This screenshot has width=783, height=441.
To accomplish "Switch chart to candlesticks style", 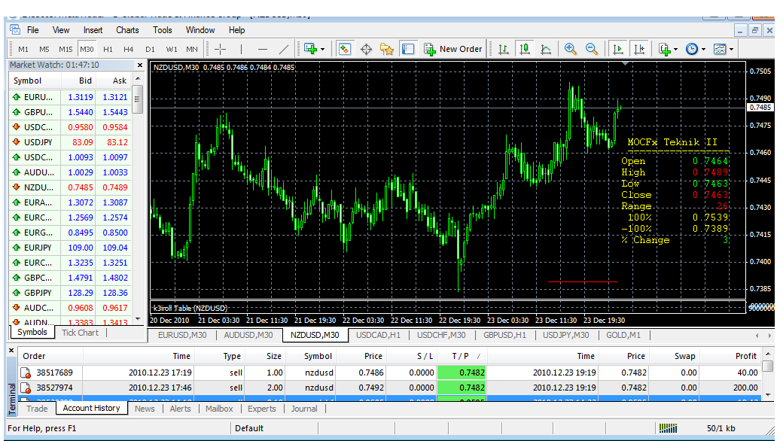I will (524, 49).
